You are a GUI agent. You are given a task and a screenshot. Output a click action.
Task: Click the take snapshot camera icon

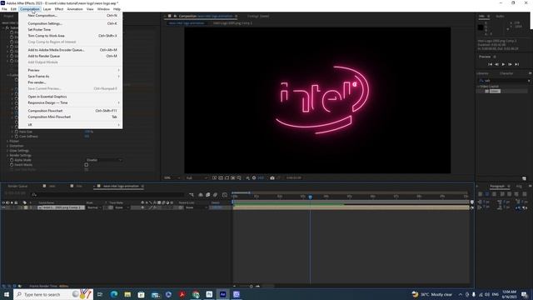point(272,177)
